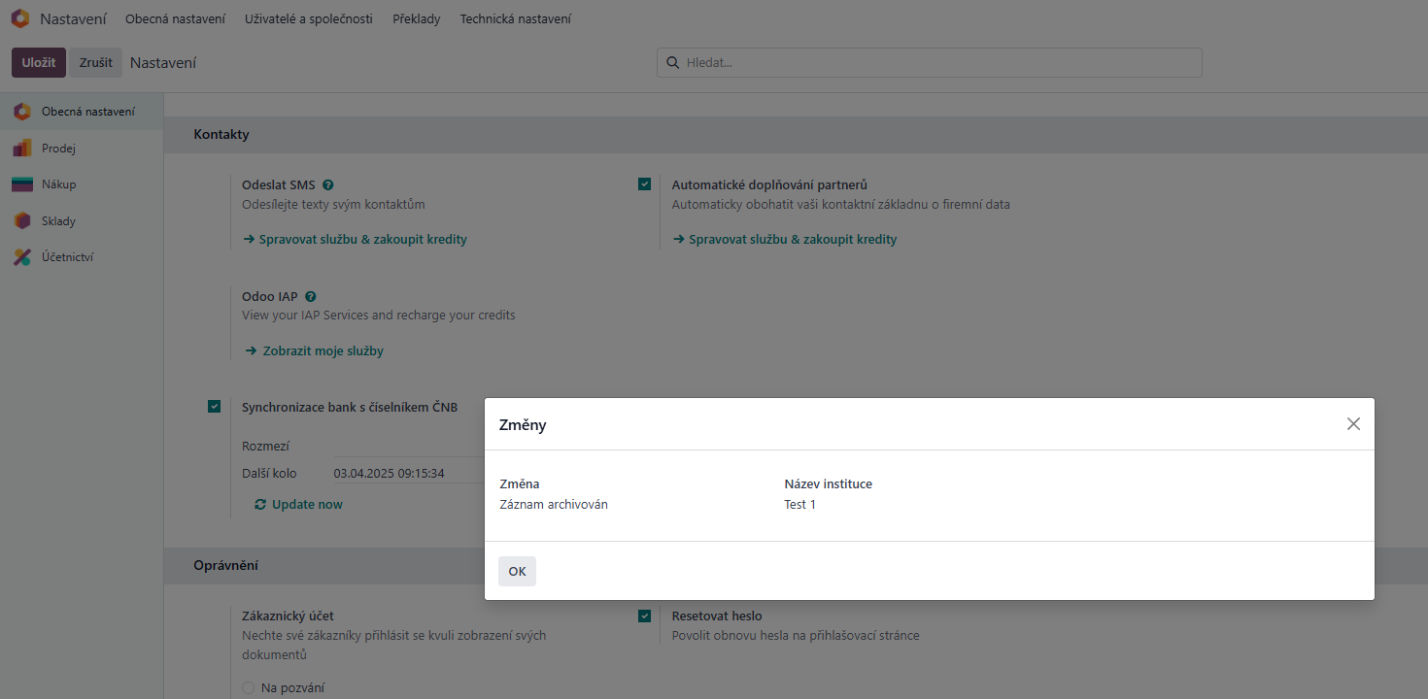This screenshot has height=699, width=1428.
Task: Toggle the Resetovat heslo checkbox
Action: click(x=645, y=616)
